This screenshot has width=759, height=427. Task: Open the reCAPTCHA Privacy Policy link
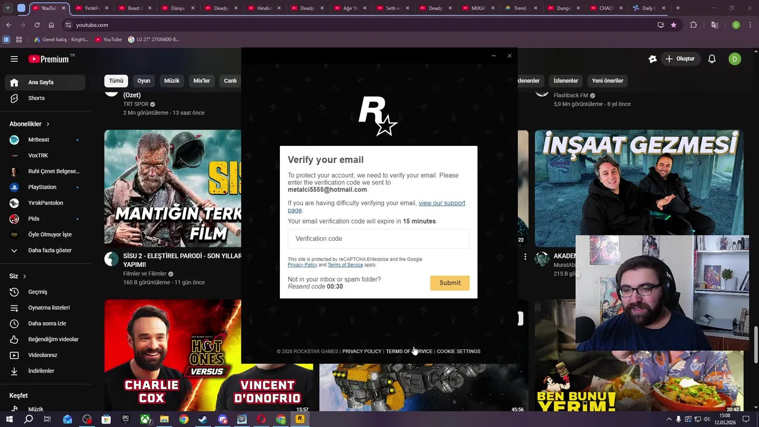pyautogui.click(x=302, y=265)
